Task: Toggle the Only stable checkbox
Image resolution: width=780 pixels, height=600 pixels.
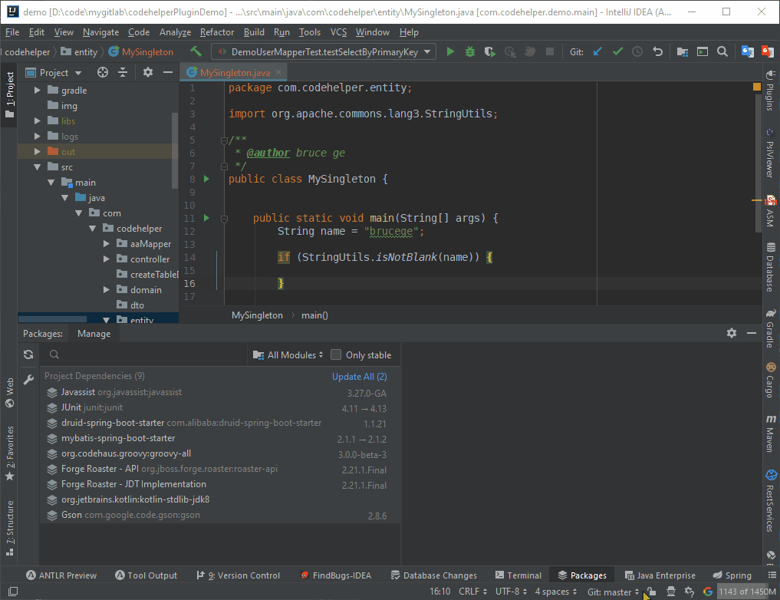Action: pyautogui.click(x=336, y=354)
